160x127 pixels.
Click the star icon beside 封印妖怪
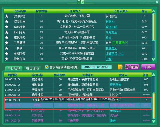tap(7, 16)
